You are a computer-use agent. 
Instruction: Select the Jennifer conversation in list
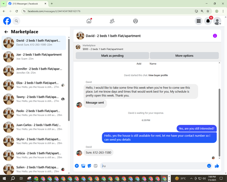point(34,71)
